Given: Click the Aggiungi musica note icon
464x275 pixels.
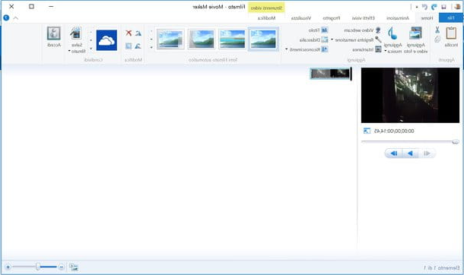Looking at the screenshot, I should point(392,33).
